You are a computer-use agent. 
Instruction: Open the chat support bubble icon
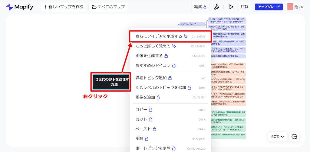tap(294, 137)
